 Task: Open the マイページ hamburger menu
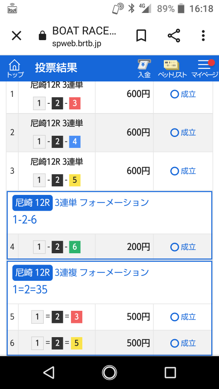[204, 69]
